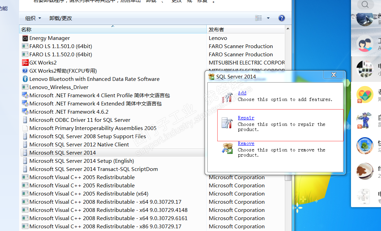Select the colorful heart avatar contact
381x231 pixels.
pyautogui.click(x=365, y=95)
